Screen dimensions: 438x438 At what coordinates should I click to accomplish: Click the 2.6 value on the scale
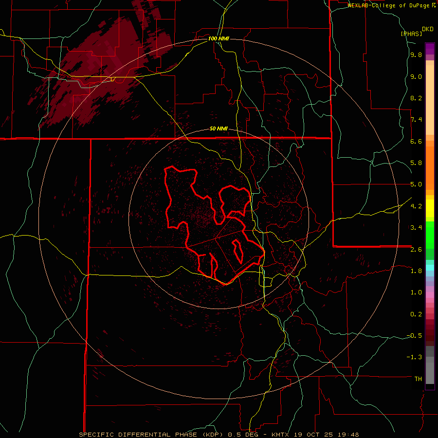[416, 250]
